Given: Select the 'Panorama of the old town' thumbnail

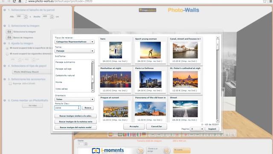Looking at the screenshot, I should (x=151, y=108).
